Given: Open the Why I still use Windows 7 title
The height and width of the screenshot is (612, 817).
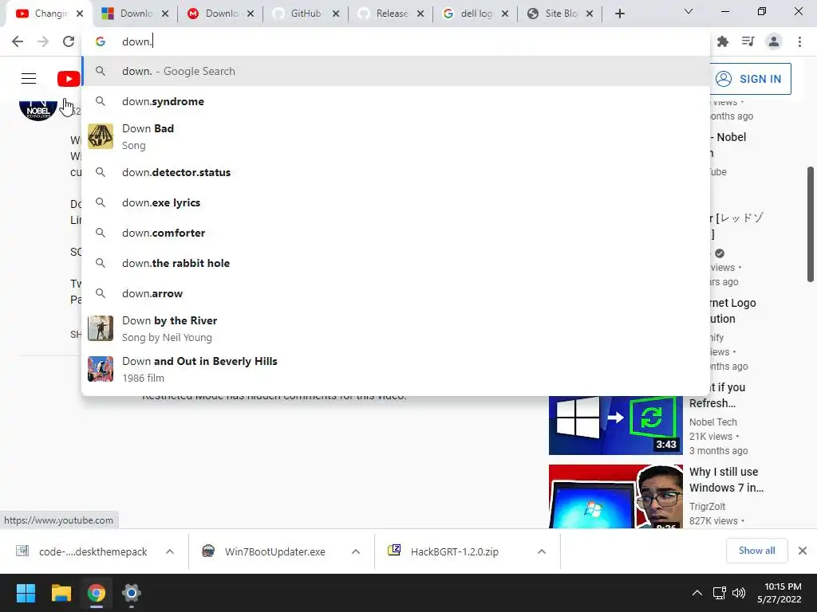Looking at the screenshot, I should click(726, 479).
